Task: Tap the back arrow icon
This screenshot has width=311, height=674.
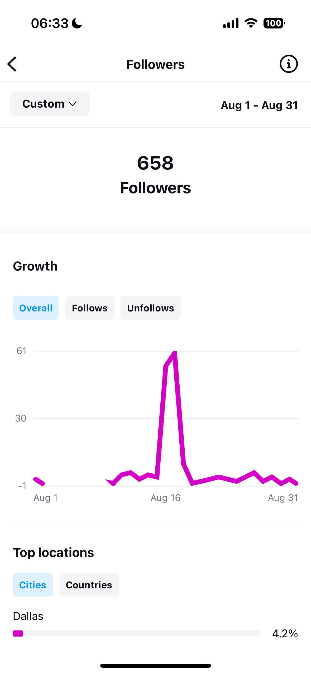Action: pos(12,64)
